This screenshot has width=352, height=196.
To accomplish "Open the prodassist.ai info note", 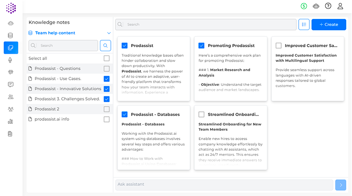I will point(52,119).
